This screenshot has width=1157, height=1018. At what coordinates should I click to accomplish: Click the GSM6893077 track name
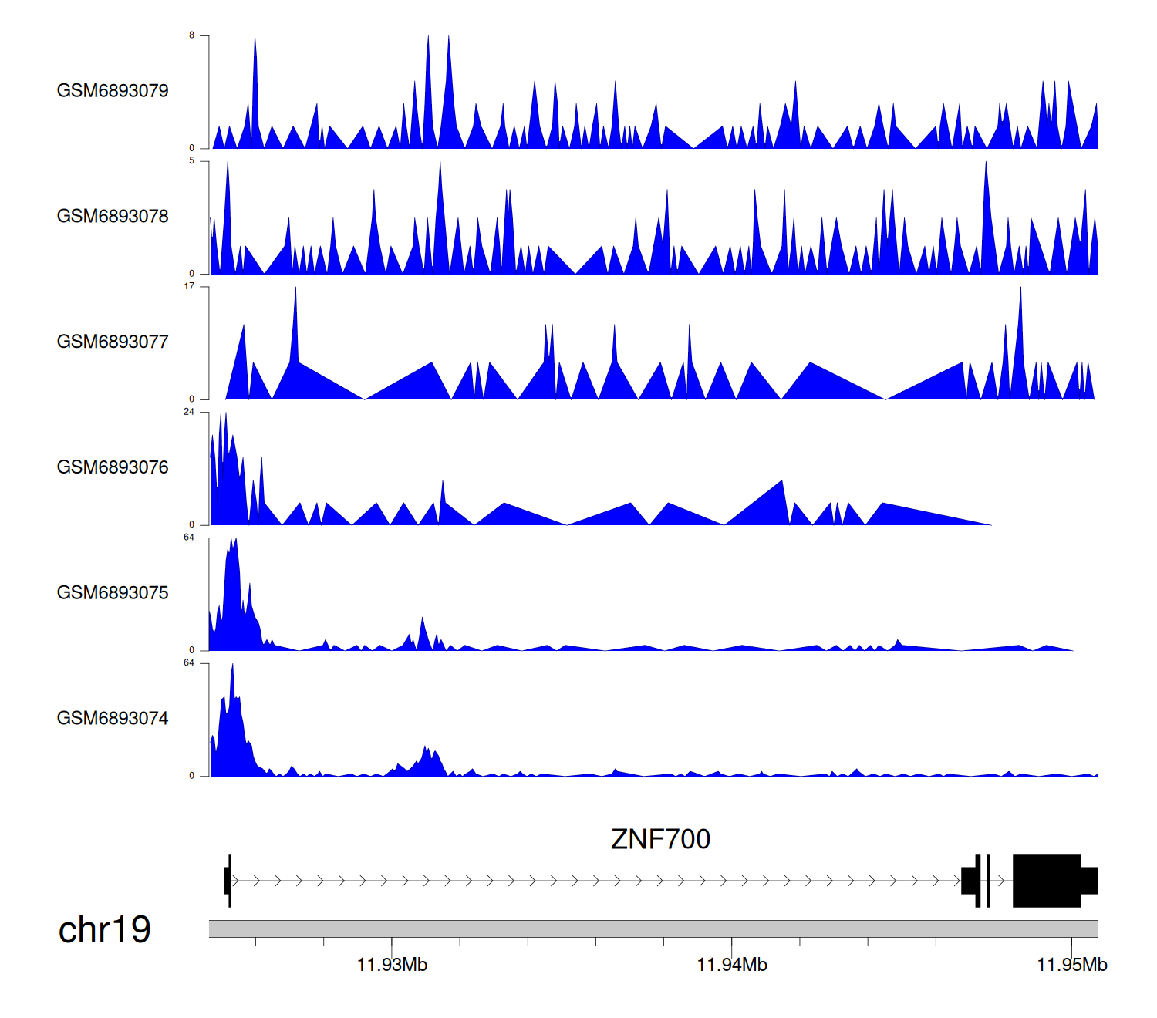pos(113,342)
